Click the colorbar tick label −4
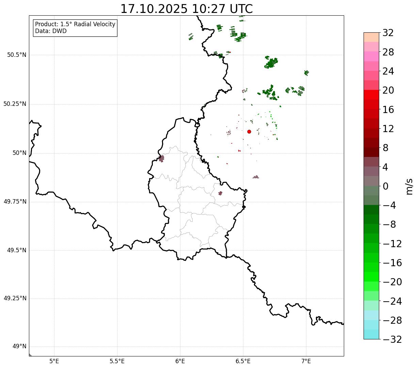 389,205
